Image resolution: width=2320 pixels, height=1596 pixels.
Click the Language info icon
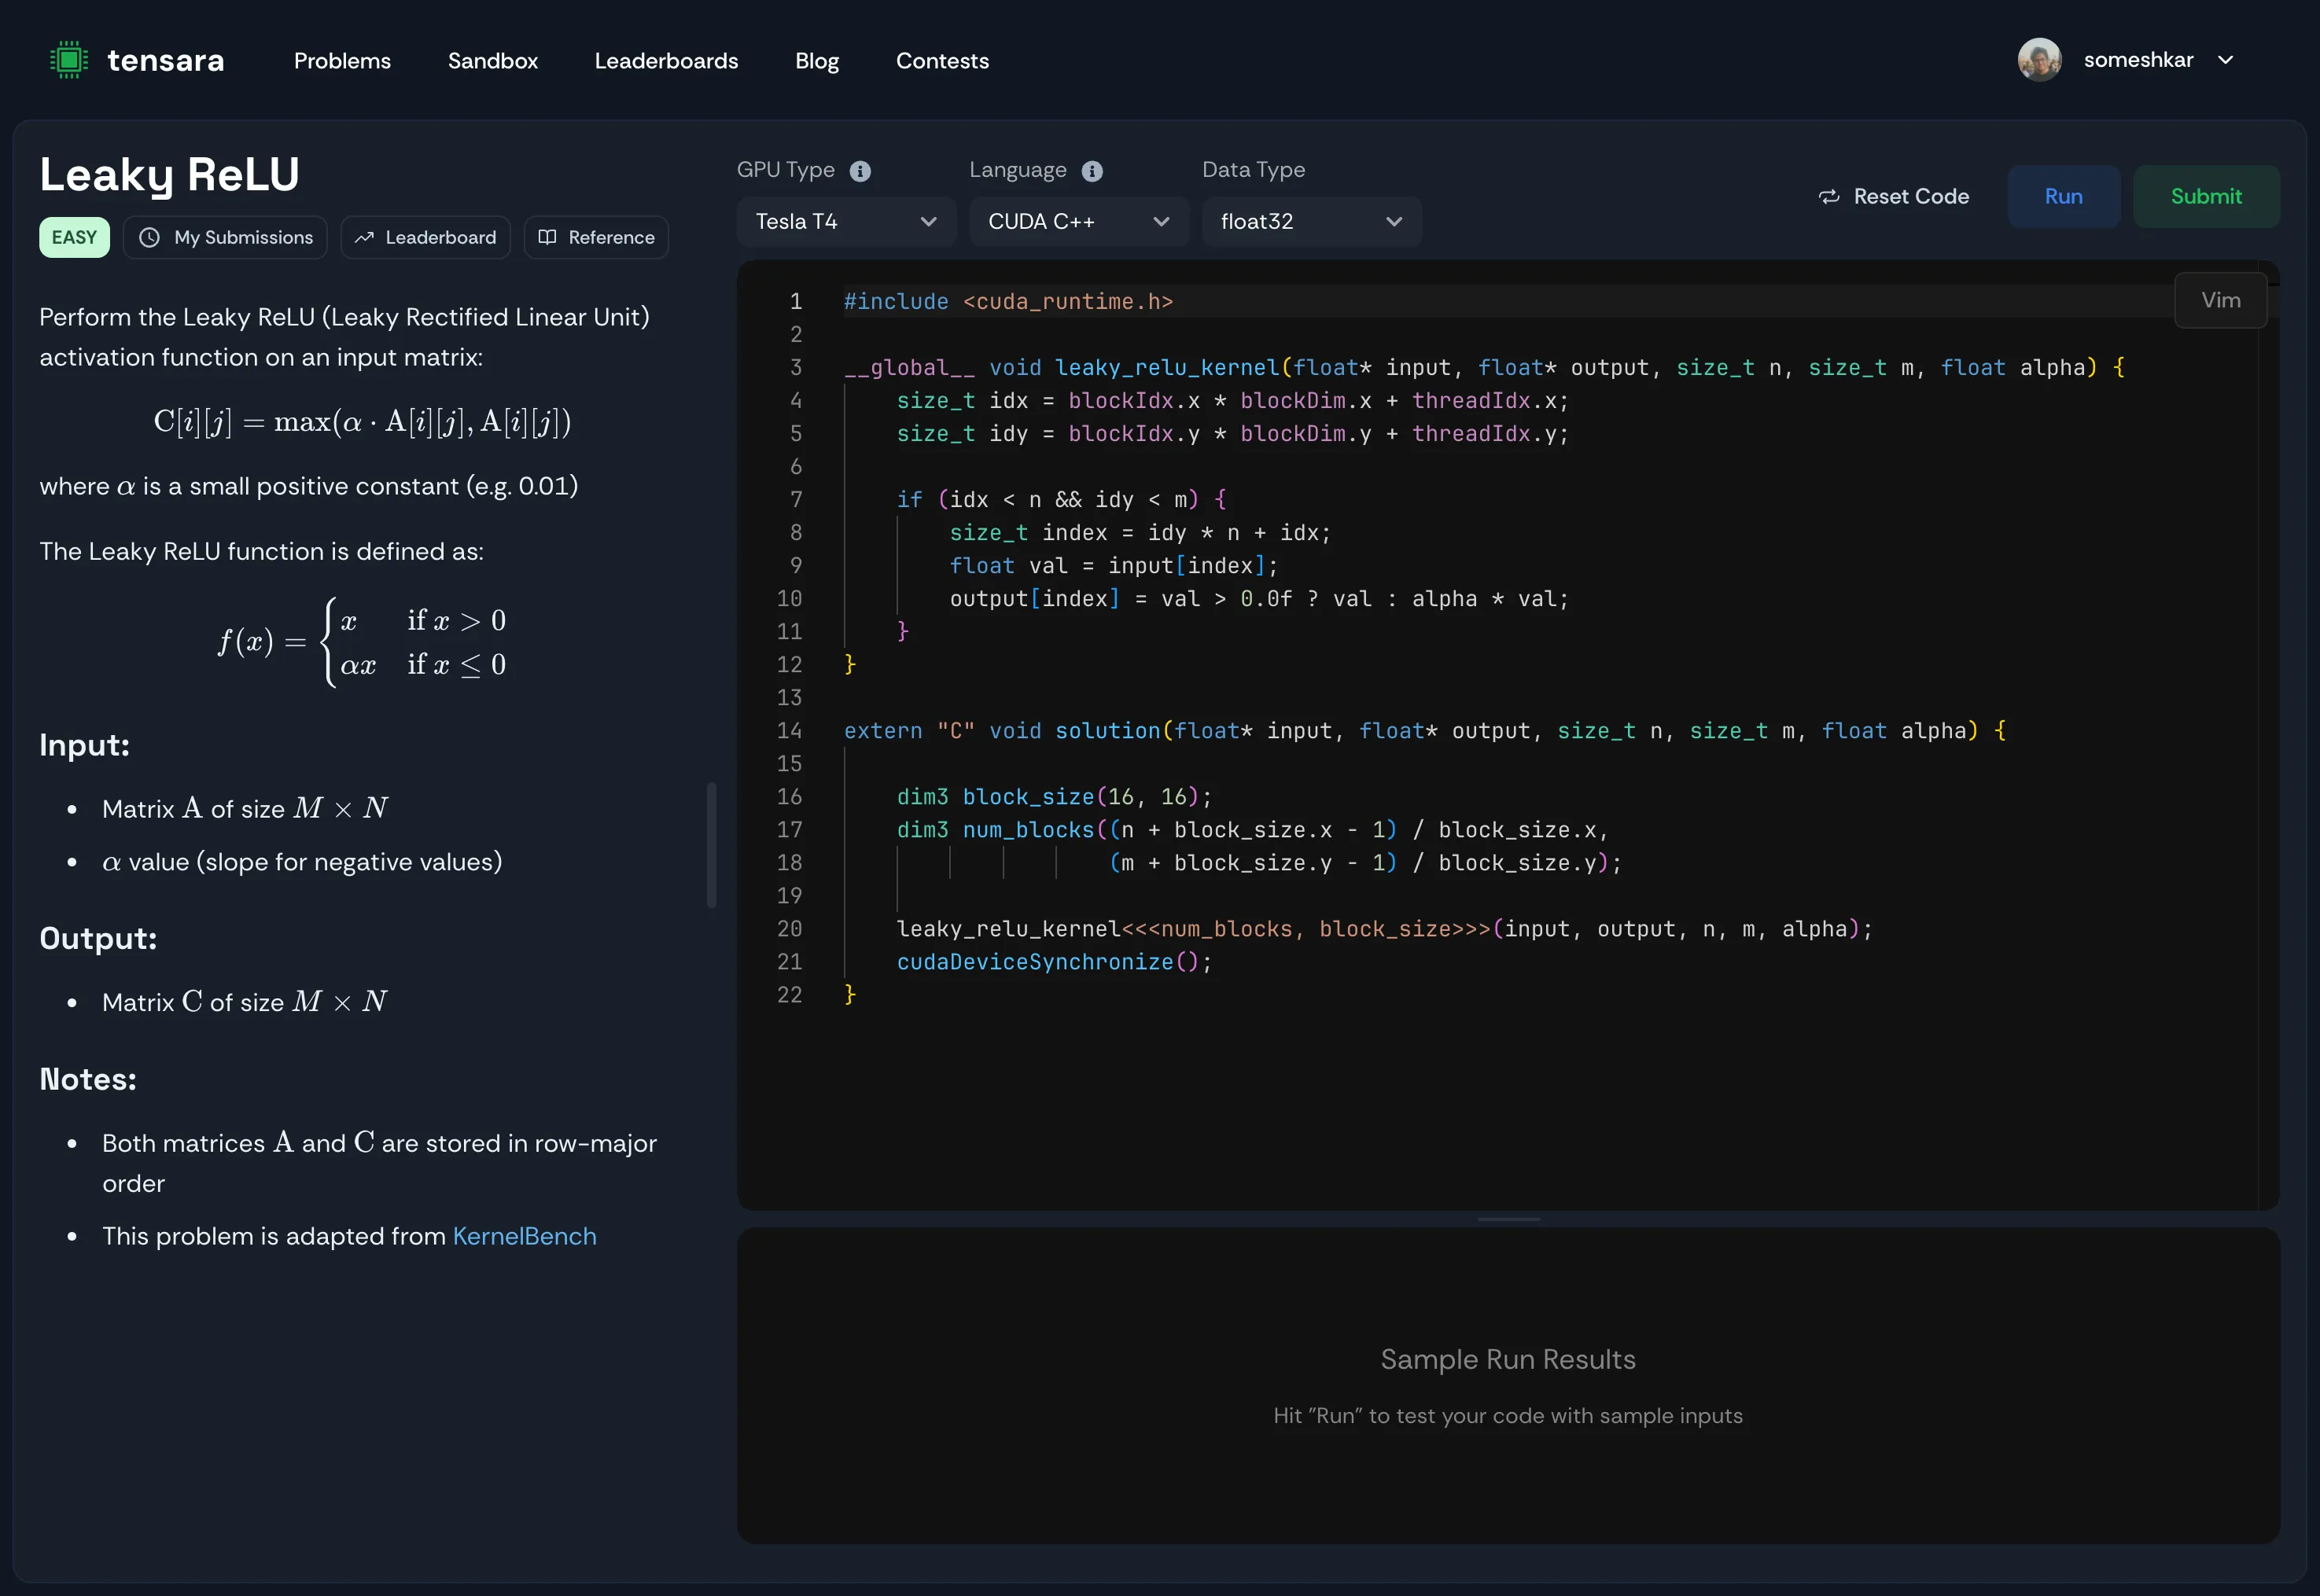(1093, 170)
